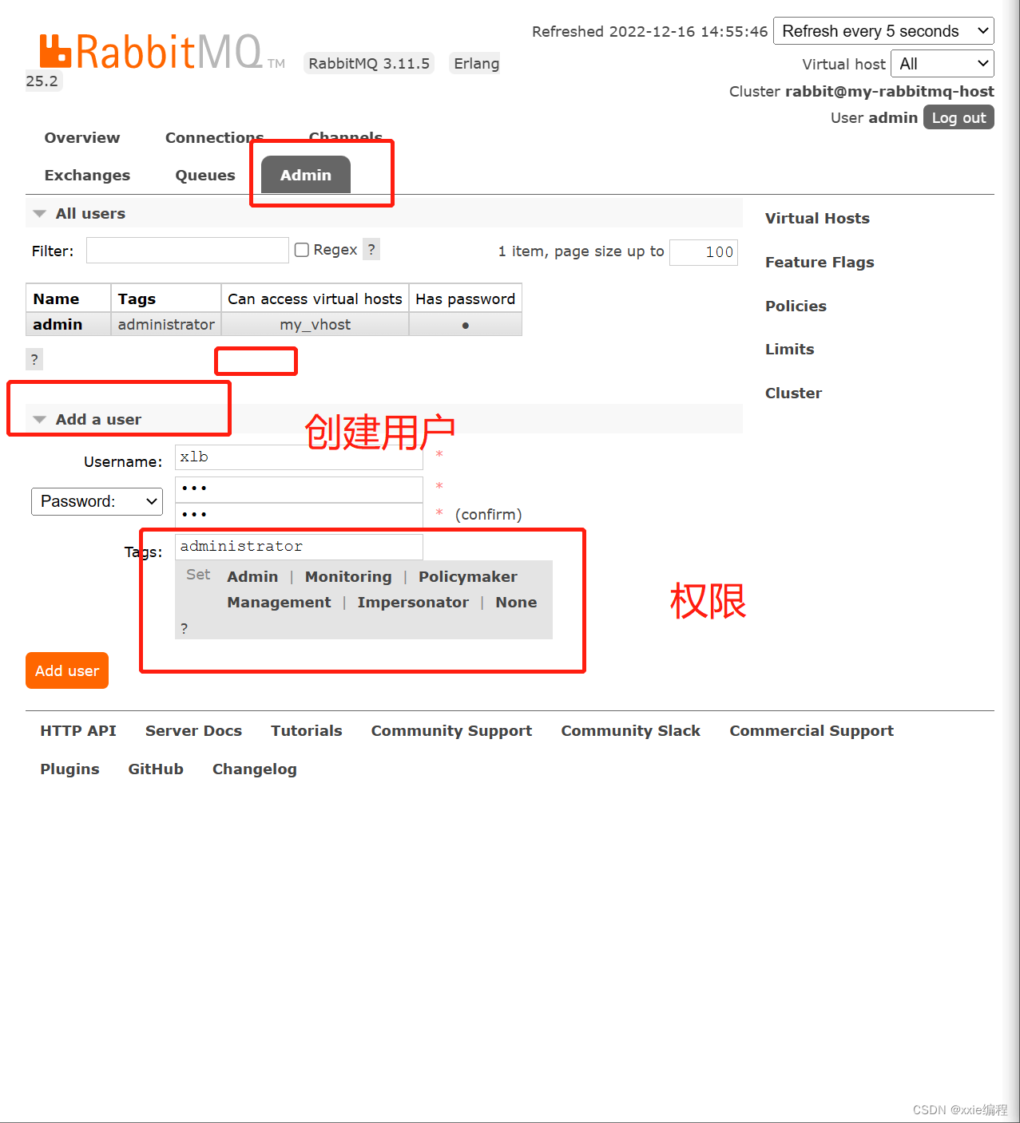The width and height of the screenshot is (1020, 1123).
Task: Set the Admin tag
Action: click(252, 576)
